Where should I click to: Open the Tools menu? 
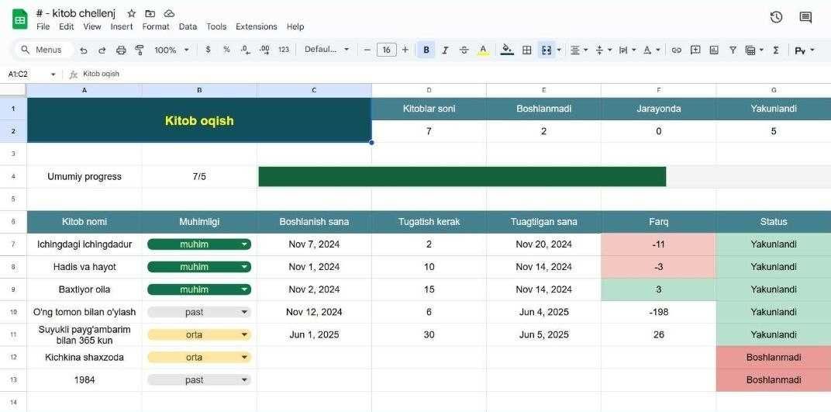(216, 26)
